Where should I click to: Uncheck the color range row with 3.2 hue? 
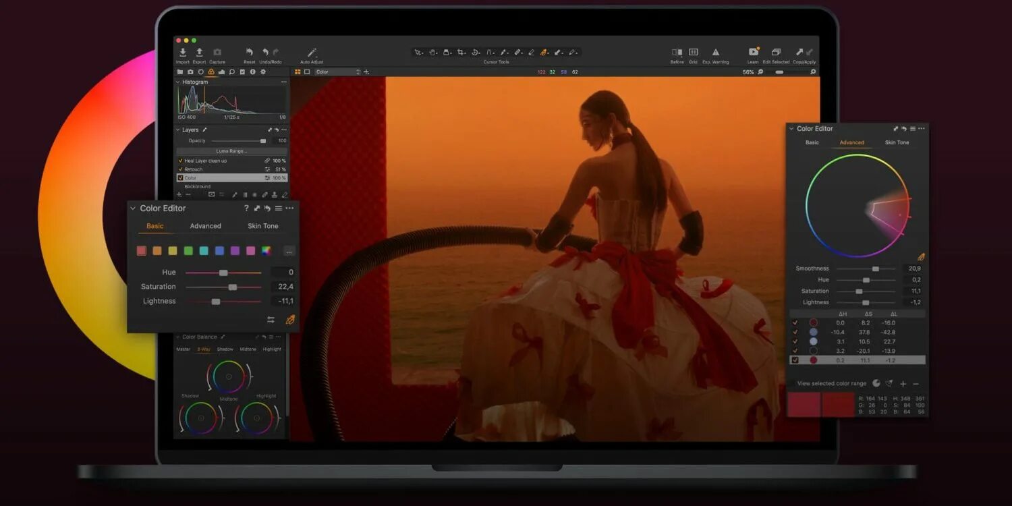pos(795,351)
